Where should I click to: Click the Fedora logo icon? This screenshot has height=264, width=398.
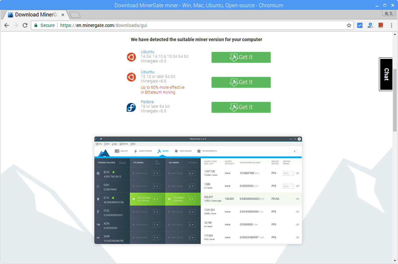(131, 107)
